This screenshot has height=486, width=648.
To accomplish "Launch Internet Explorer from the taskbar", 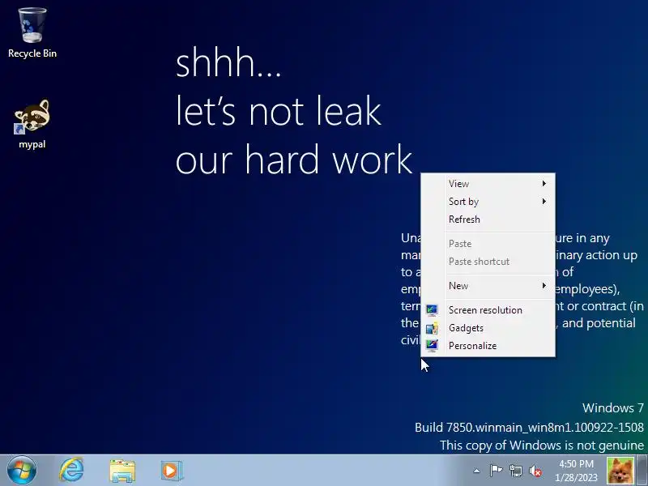I will pos(71,471).
